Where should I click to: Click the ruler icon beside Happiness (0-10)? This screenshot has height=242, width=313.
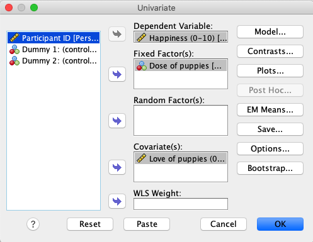coord(142,38)
